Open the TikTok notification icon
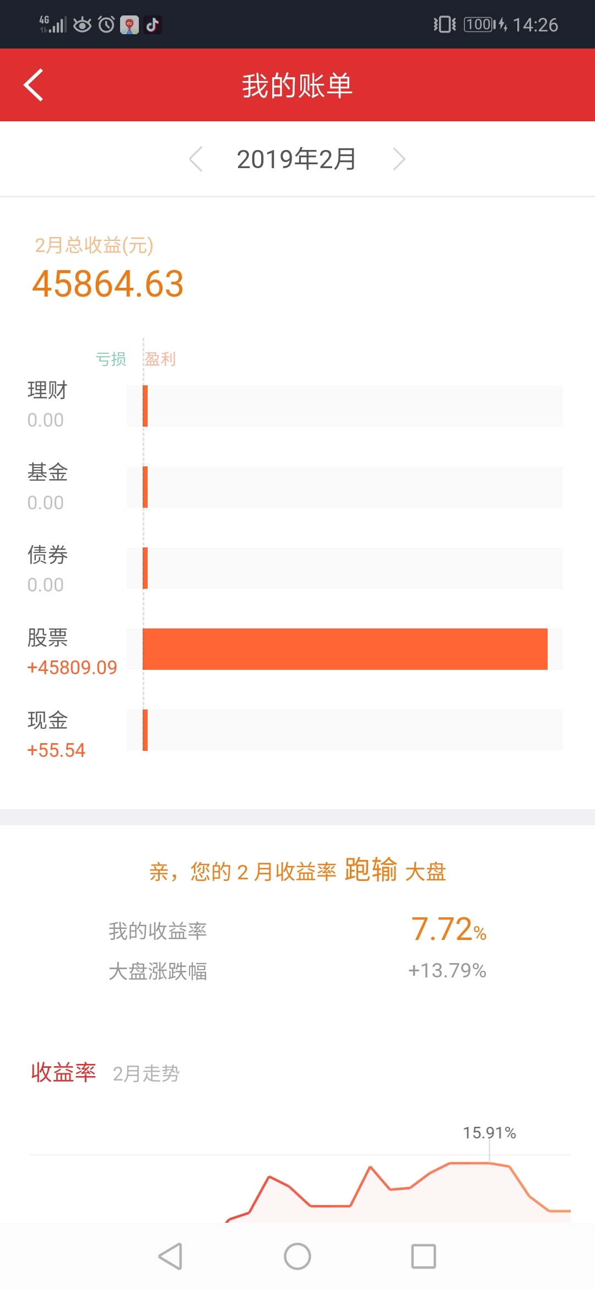Image resolution: width=595 pixels, height=1290 pixels. coord(153,25)
